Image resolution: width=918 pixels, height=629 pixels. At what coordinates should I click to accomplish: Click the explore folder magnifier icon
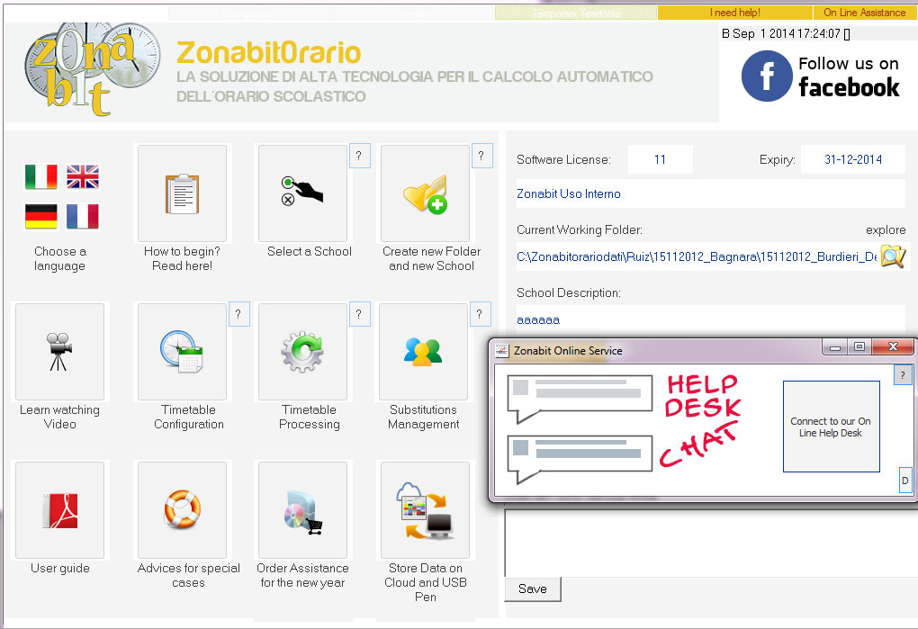point(894,256)
